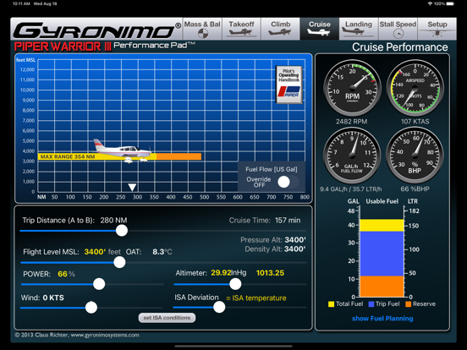This screenshot has height=350, width=467.
Task: Click the yellow Total Fuel legend square
Action: coord(331,304)
